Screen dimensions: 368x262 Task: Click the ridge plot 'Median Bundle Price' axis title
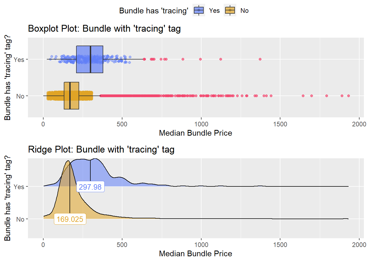click(x=196, y=254)
